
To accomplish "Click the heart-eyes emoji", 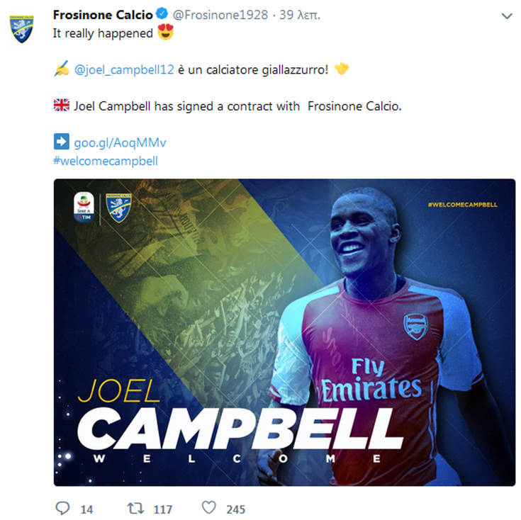I will pos(165,32).
